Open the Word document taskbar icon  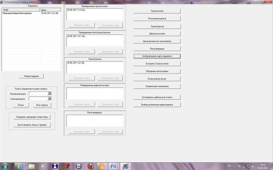click(114, 166)
